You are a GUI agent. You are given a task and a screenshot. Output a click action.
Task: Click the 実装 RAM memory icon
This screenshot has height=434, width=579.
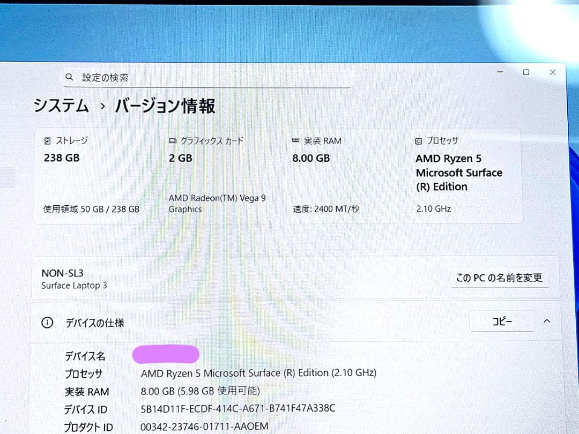[295, 140]
